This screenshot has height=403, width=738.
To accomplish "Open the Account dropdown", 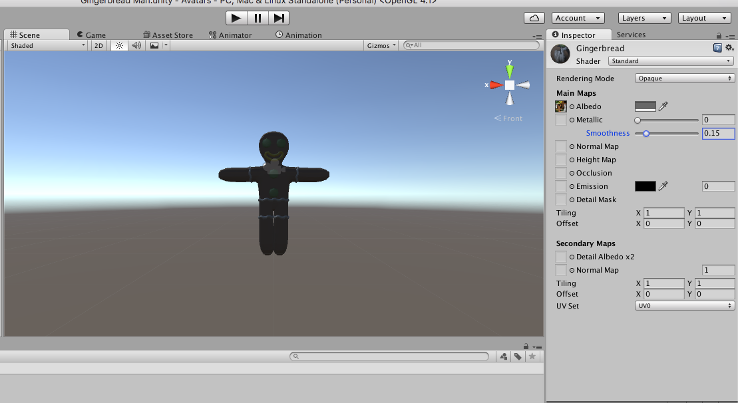I will (x=578, y=18).
